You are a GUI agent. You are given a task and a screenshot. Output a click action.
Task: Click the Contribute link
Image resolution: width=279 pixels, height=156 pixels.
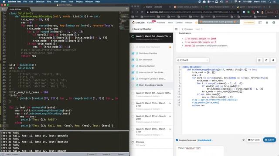click(204, 140)
